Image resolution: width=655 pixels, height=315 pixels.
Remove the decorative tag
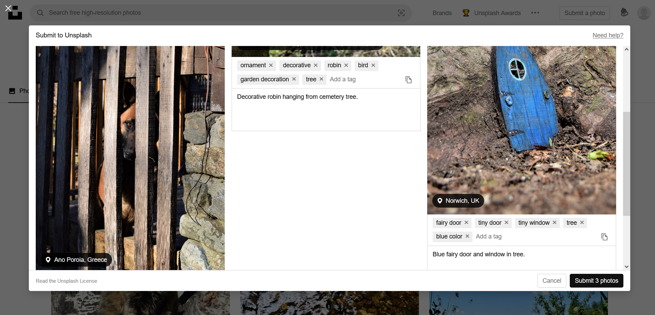point(315,65)
